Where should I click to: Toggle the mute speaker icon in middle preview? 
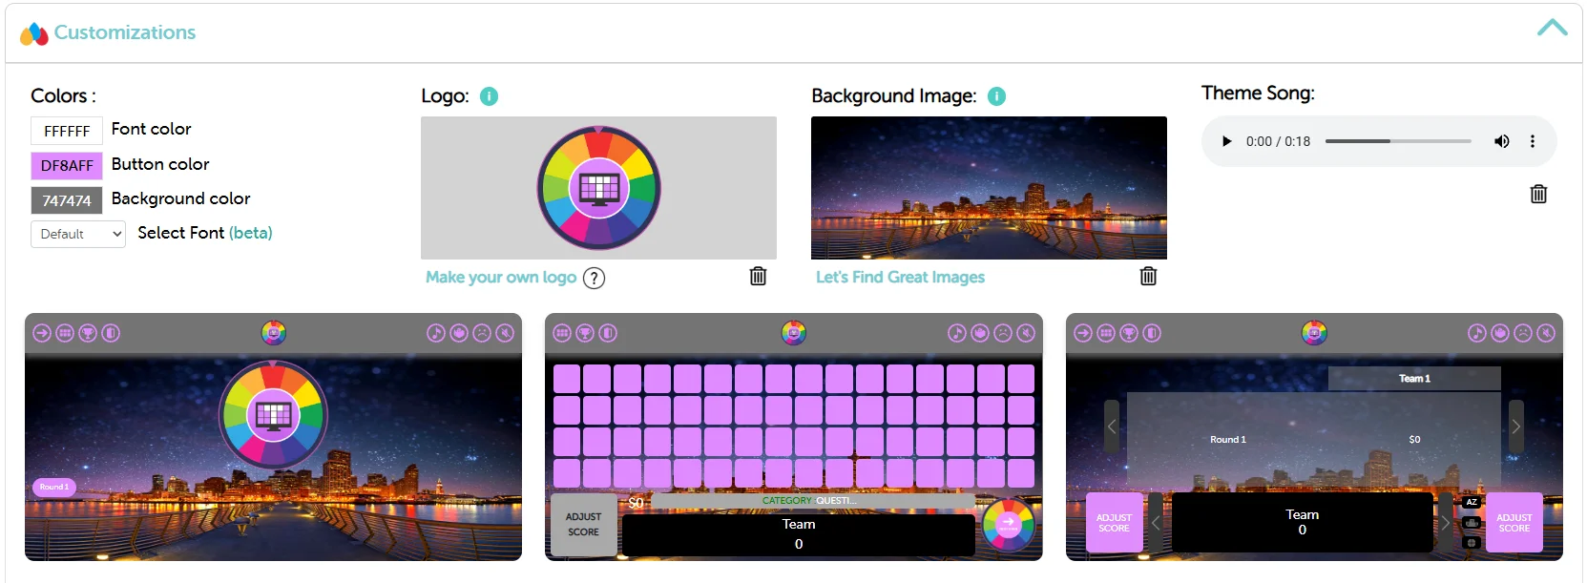coord(1026,333)
